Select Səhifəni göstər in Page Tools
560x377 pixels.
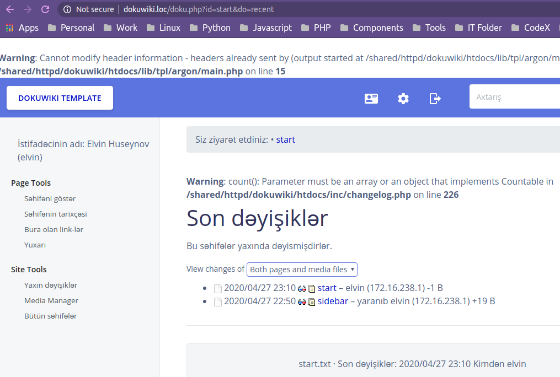[50, 198]
